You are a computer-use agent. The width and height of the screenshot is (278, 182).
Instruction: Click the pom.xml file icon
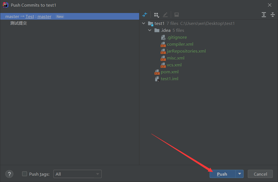[157, 72]
